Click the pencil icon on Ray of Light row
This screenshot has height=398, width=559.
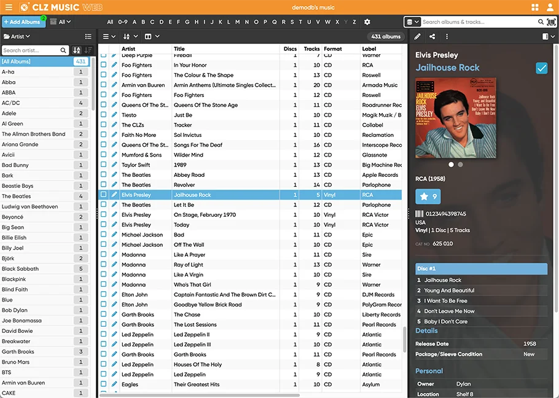click(114, 264)
